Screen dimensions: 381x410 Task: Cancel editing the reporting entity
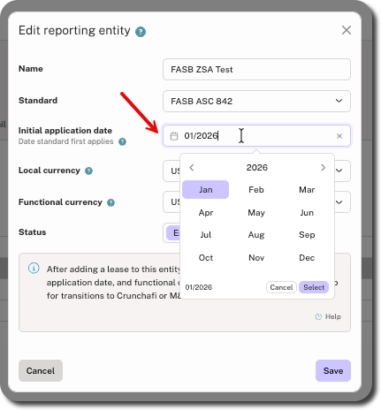coord(41,370)
